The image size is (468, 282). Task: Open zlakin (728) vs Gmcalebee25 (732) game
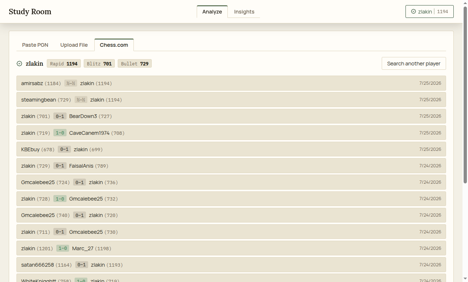click(x=231, y=199)
